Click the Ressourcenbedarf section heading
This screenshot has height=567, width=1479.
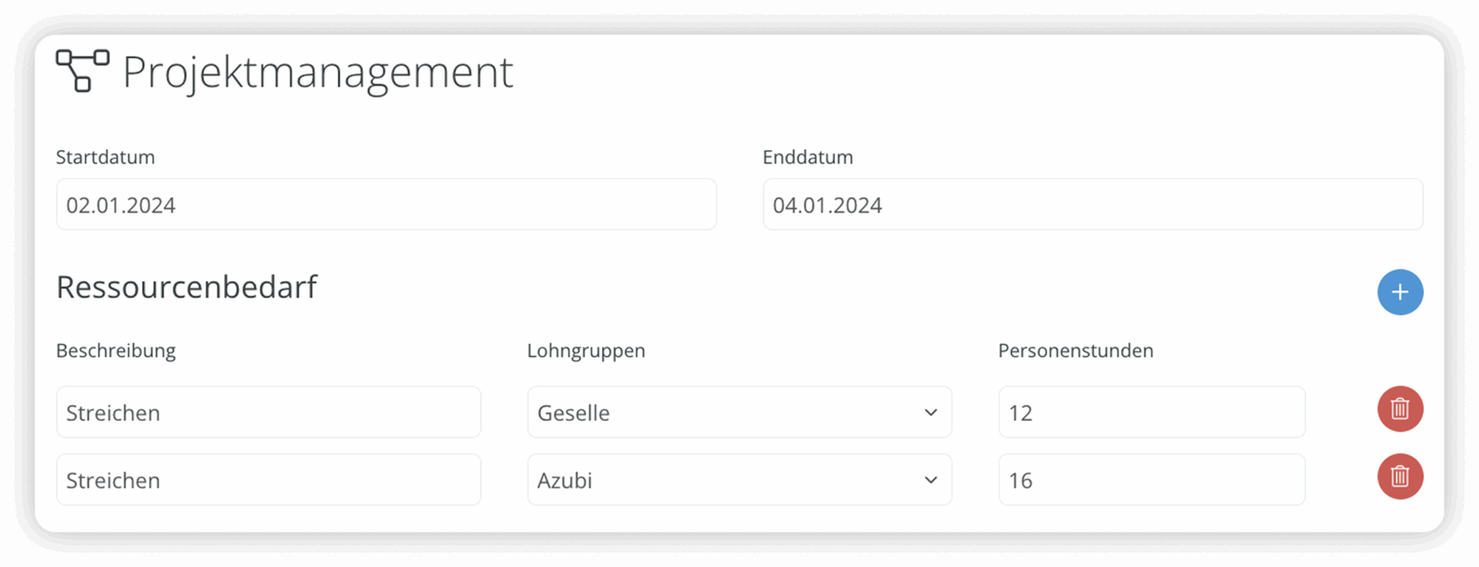186,288
